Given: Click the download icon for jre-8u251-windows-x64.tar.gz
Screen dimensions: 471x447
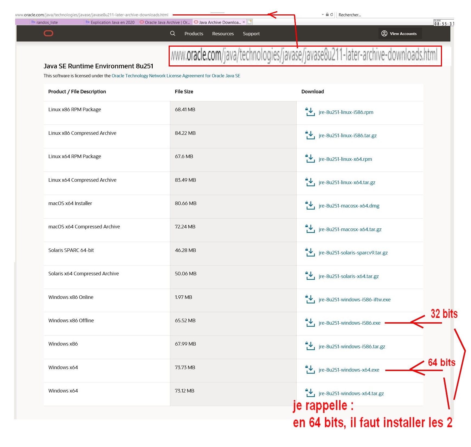Looking at the screenshot, I should click(x=310, y=393).
